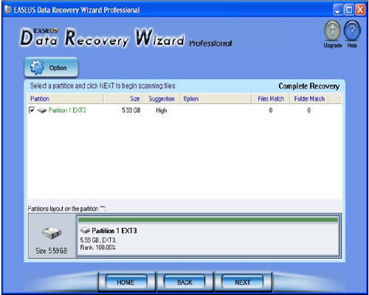This screenshot has height=295, width=369.
Task: Click the Option column header
Action: 215,99
